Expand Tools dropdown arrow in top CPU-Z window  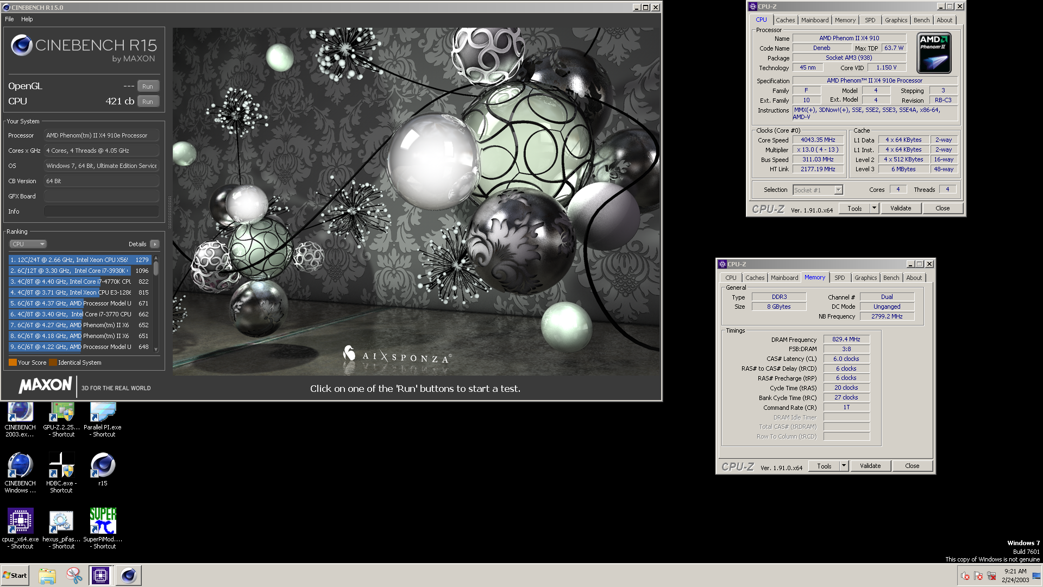coord(874,208)
